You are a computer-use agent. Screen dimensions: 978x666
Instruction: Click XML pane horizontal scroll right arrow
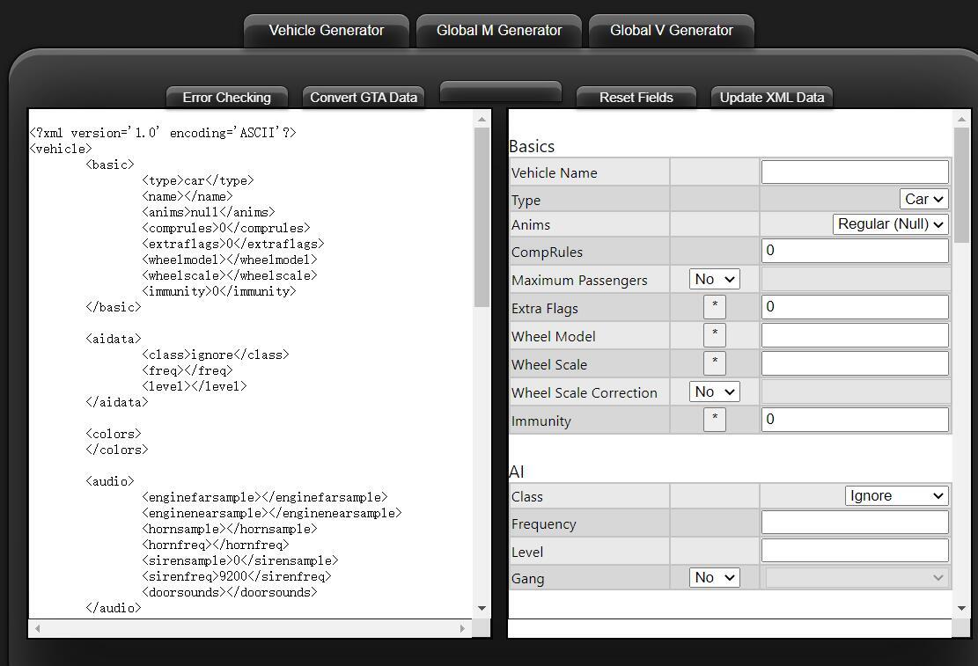point(462,628)
